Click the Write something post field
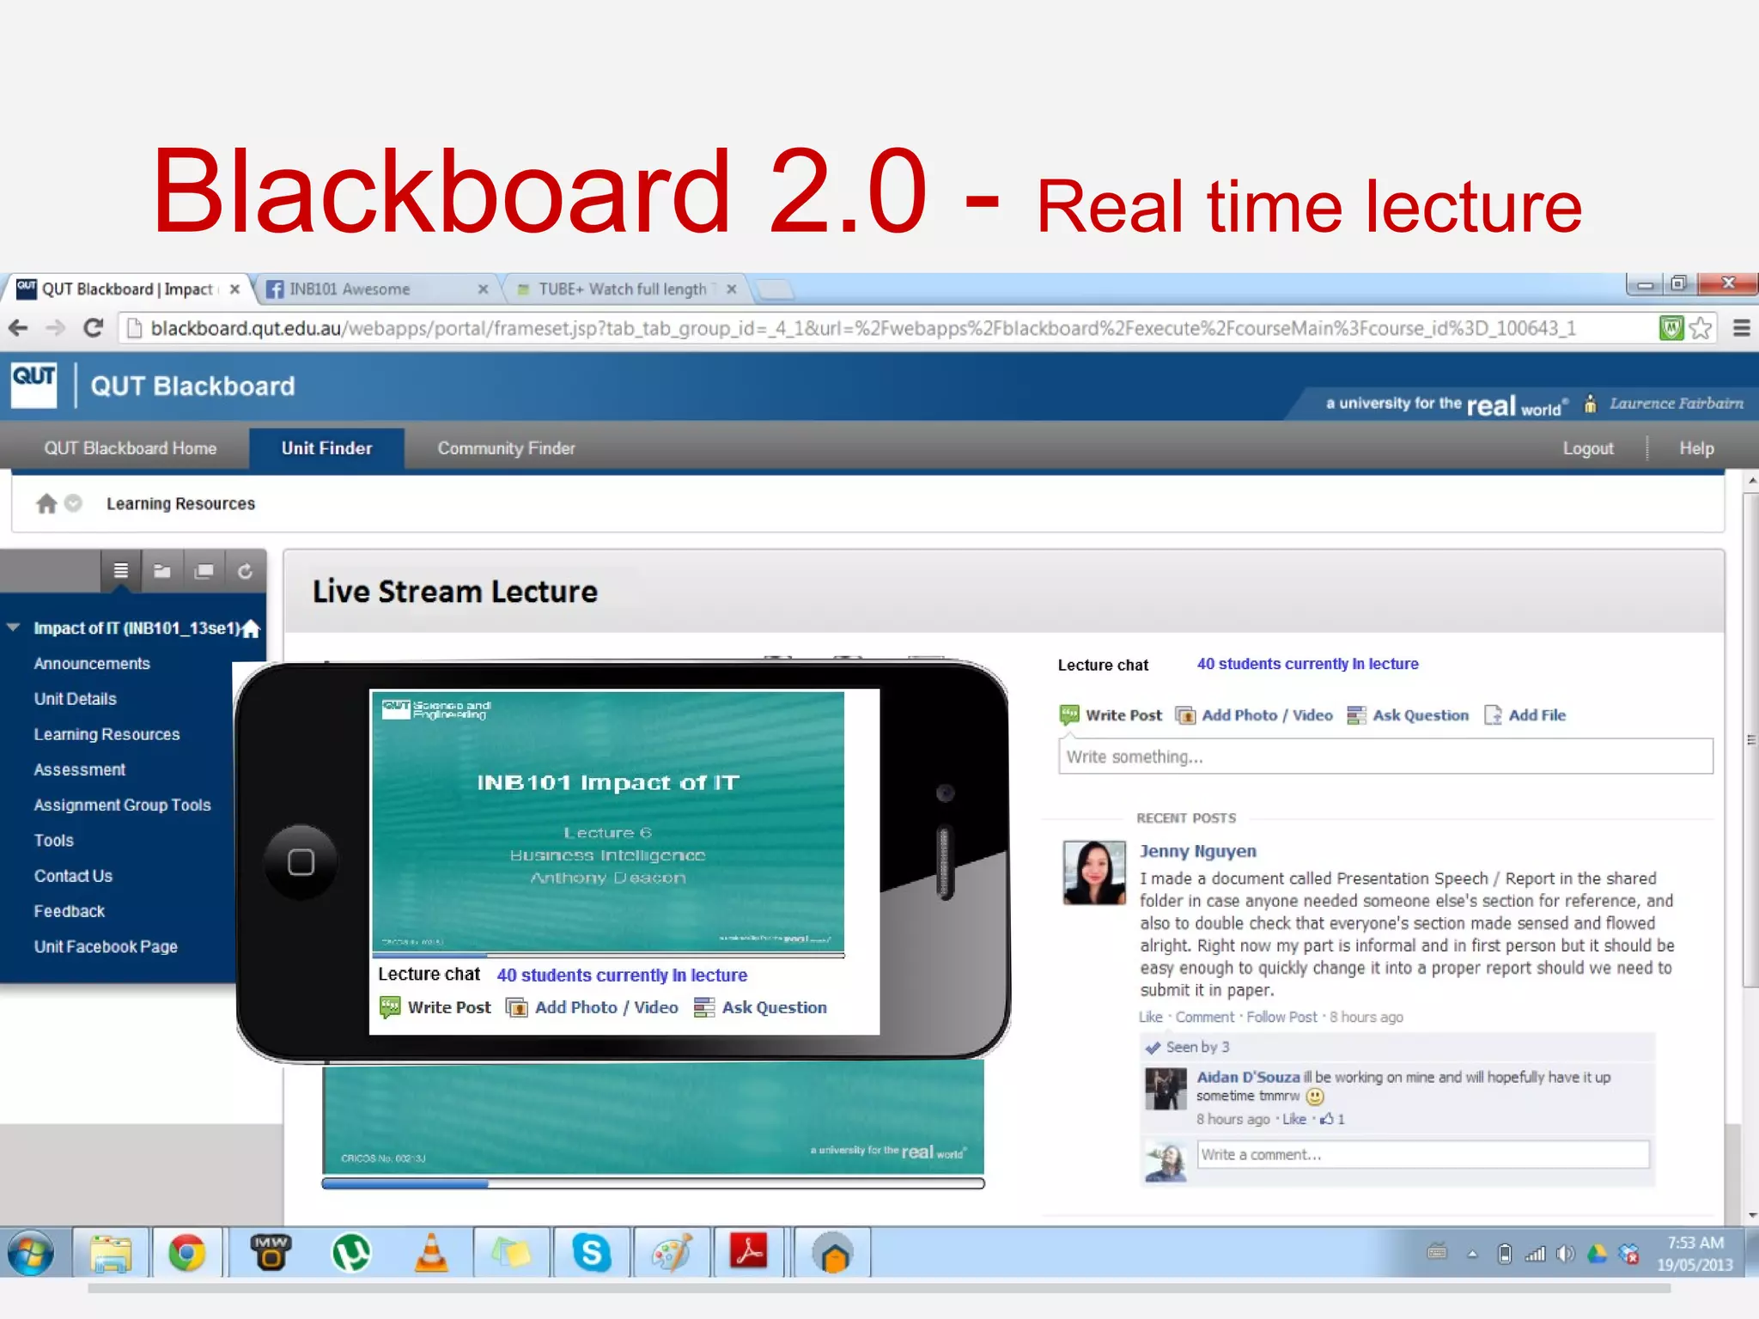The height and width of the screenshot is (1319, 1759). [1385, 757]
